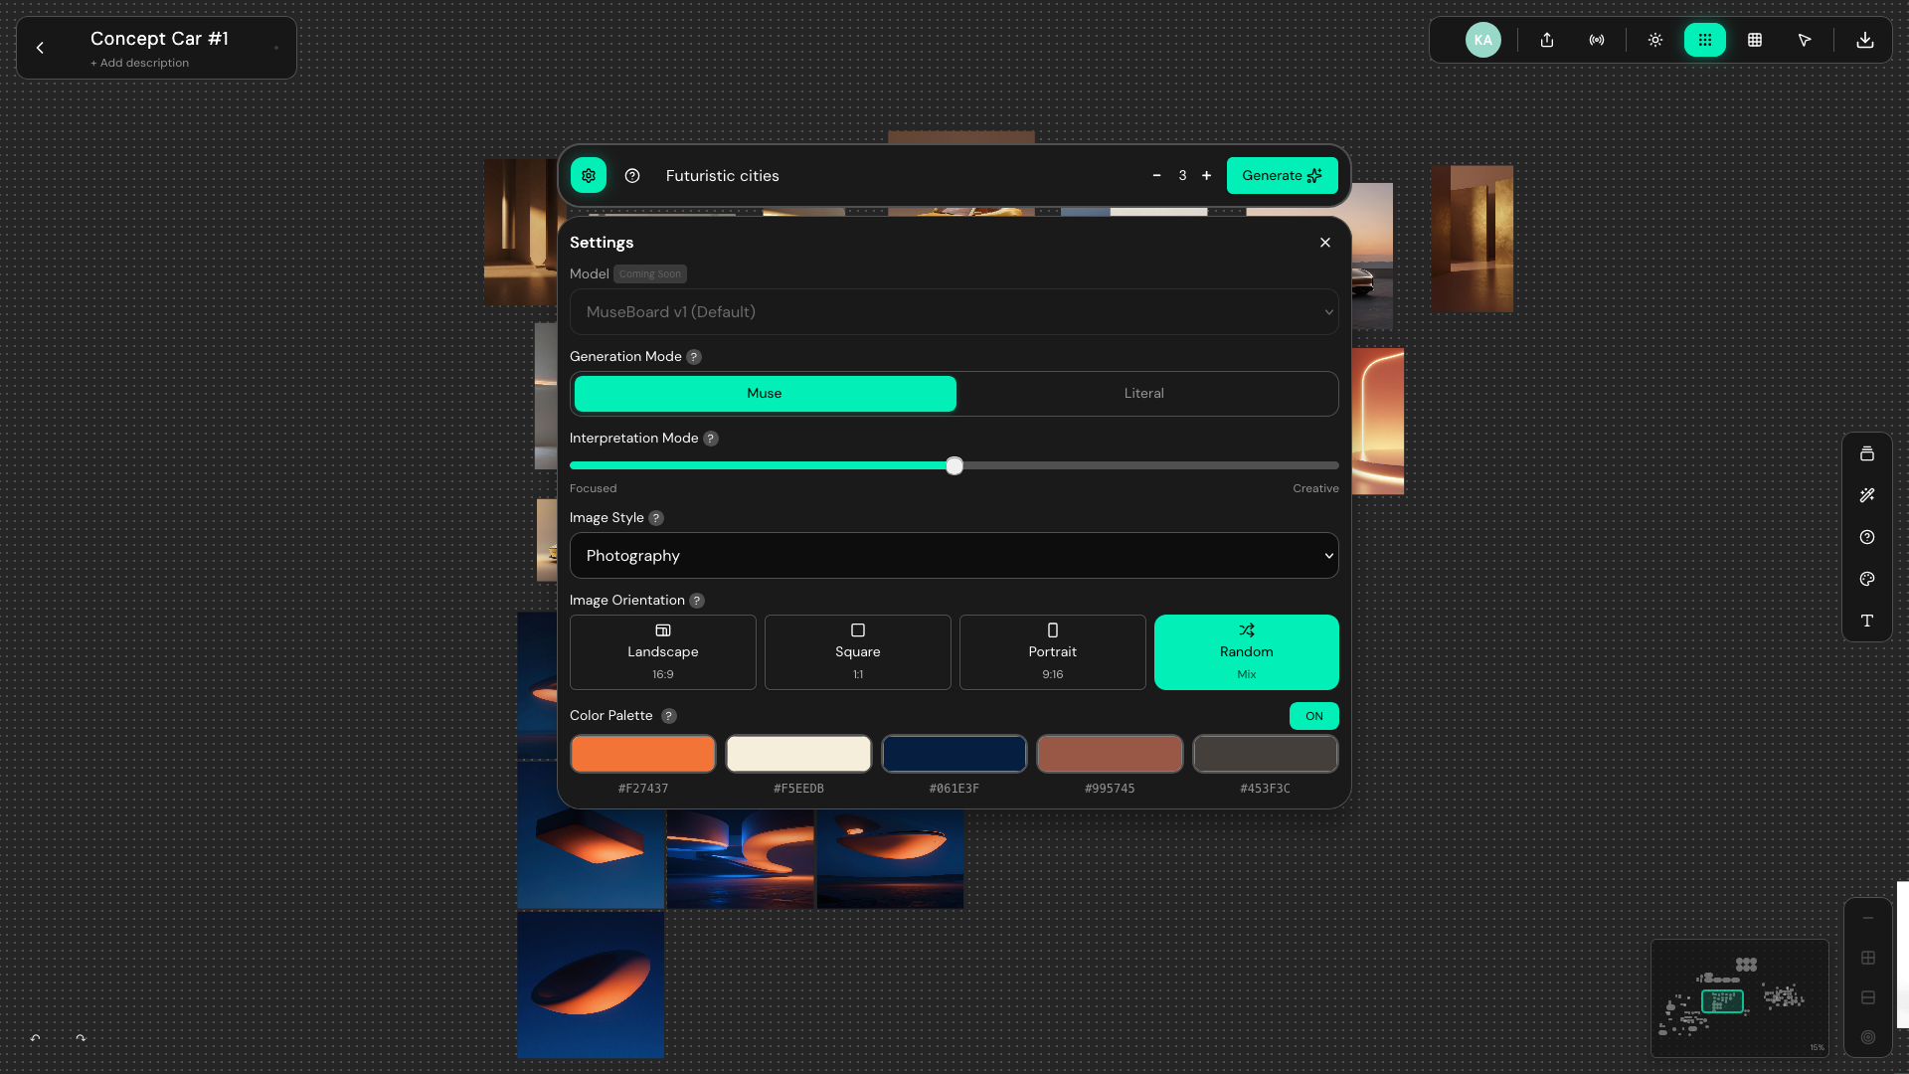
Task: Open the floating disc over water image
Action: tap(891, 858)
